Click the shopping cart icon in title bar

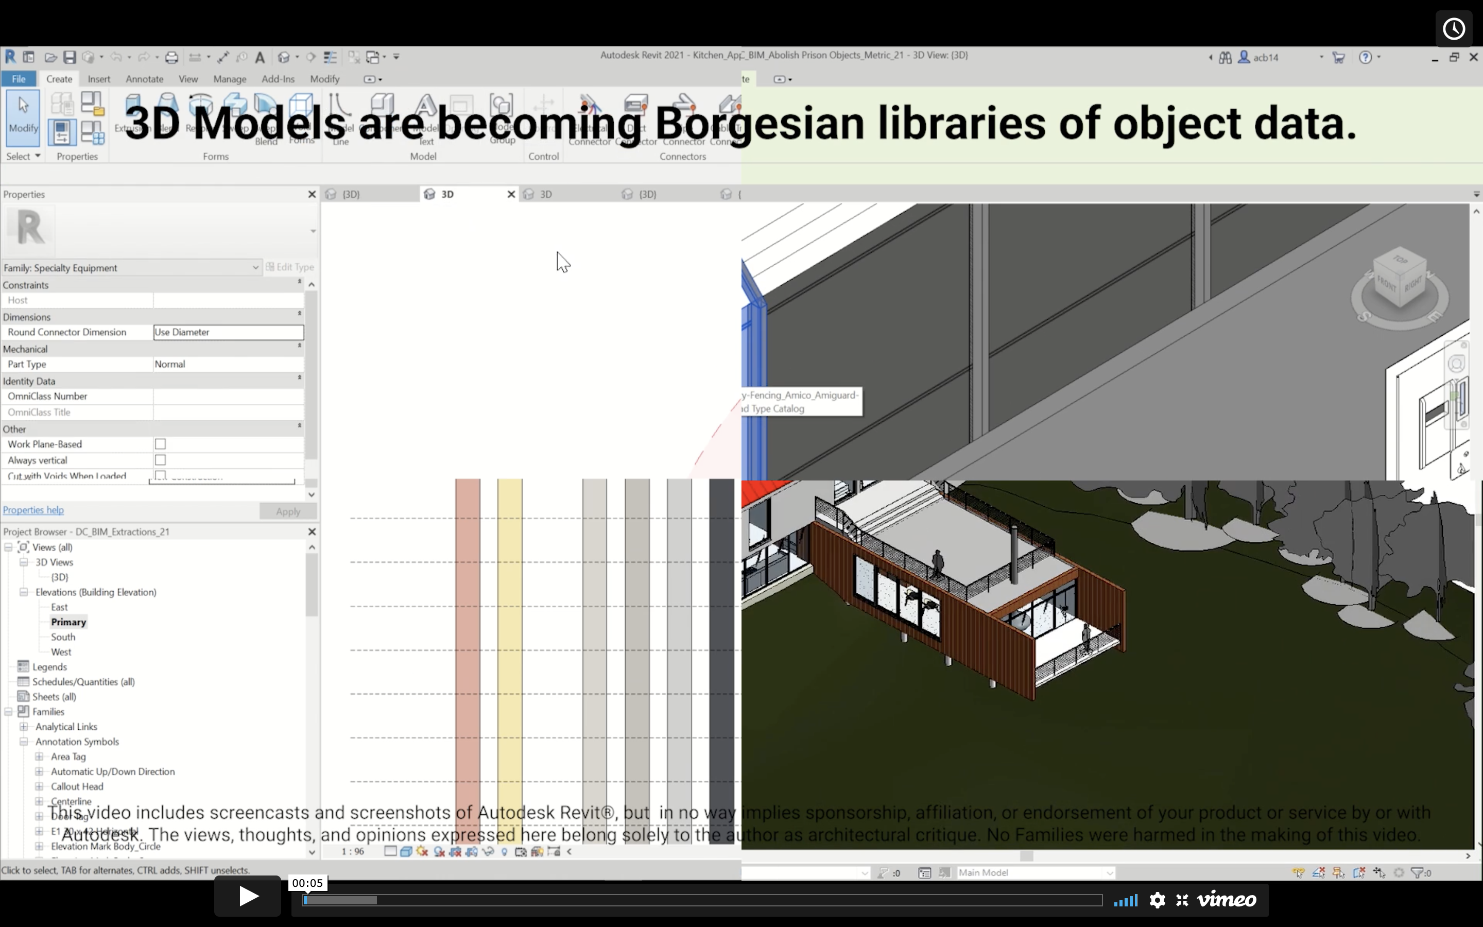click(x=1338, y=58)
